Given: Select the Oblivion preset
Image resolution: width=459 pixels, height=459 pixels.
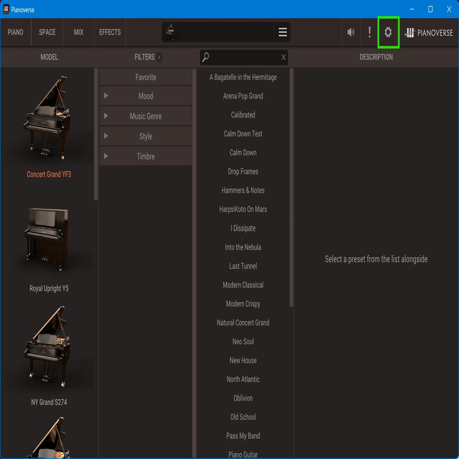Looking at the screenshot, I should [x=243, y=398].
